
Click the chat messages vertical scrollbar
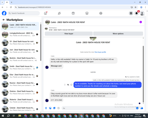pyautogui.click(x=143, y=74)
